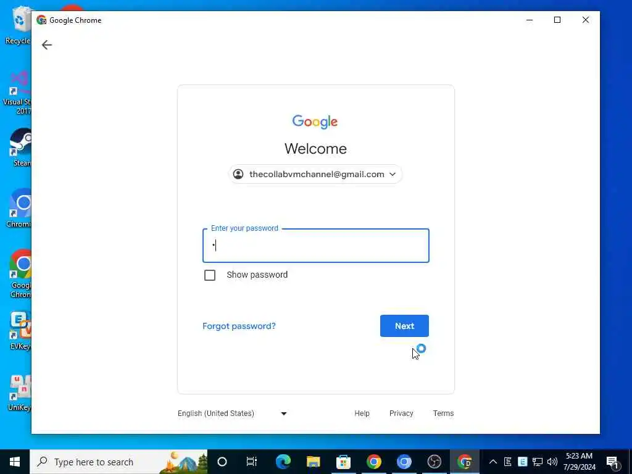Click the blue Next button

tap(404, 326)
